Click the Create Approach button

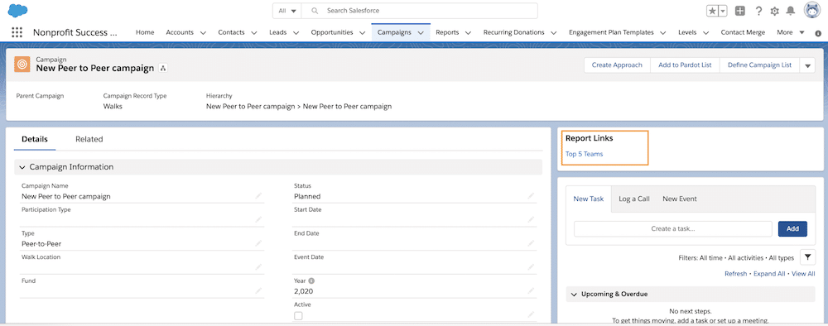click(x=617, y=65)
